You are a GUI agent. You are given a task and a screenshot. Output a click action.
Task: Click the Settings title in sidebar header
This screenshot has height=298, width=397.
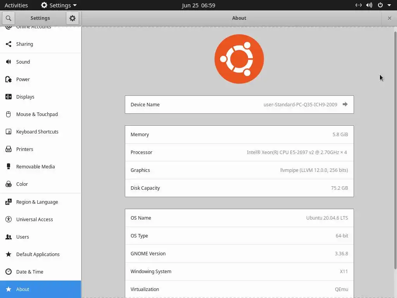pyautogui.click(x=40, y=18)
